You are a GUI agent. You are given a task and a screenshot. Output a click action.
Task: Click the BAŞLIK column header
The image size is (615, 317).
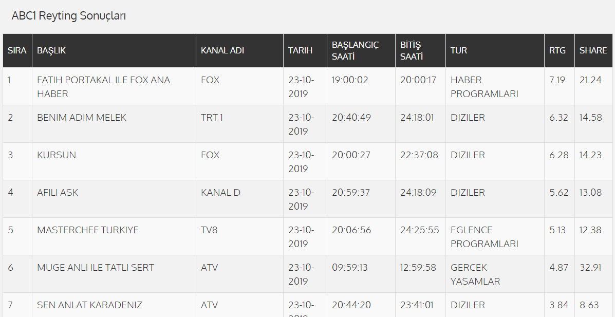click(x=51, y=50)
